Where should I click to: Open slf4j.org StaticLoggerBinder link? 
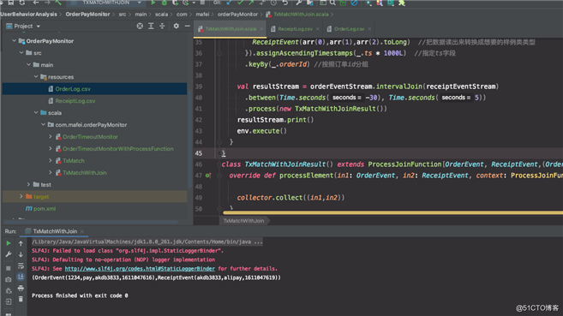point(140,269)
